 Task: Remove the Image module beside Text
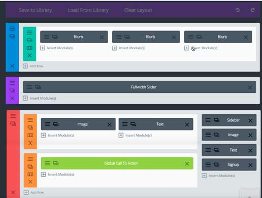coord(109,125)
